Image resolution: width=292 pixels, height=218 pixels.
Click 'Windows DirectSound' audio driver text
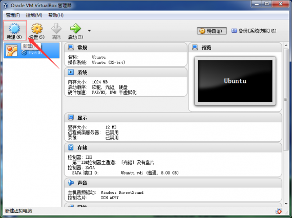[x=122, y=192]
